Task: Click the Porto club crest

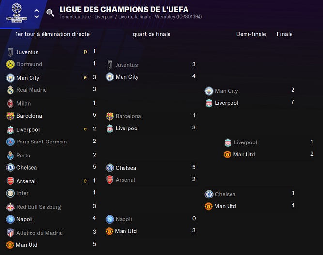Action: 10,156
